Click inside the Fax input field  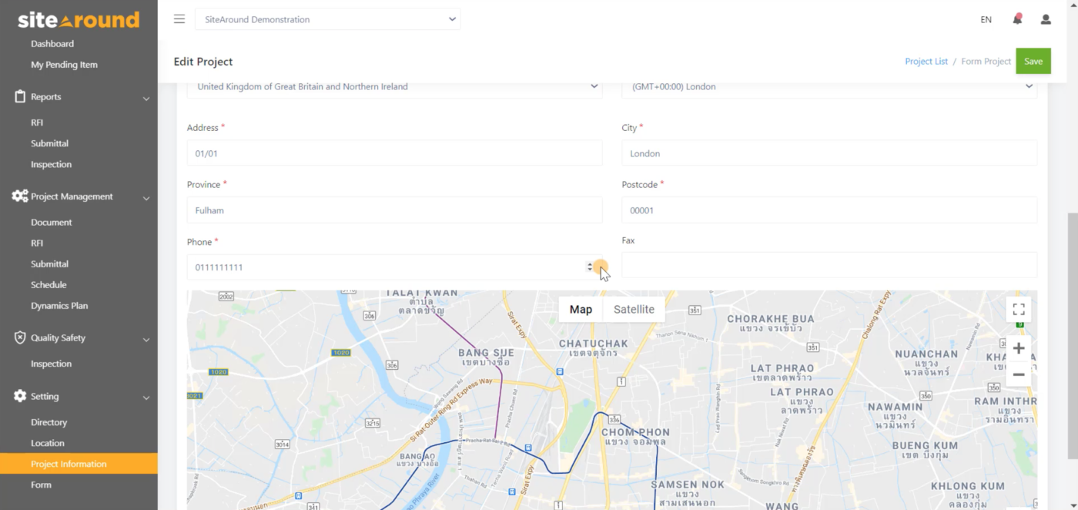(x=829, y=265)
